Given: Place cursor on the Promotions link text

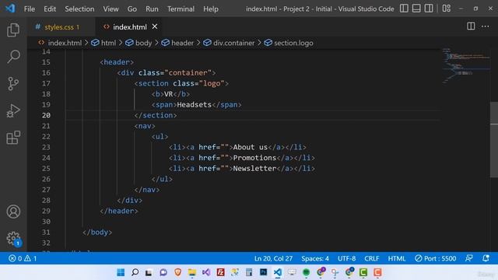Looking at the screenshot, I should click(x=254, y=158).
